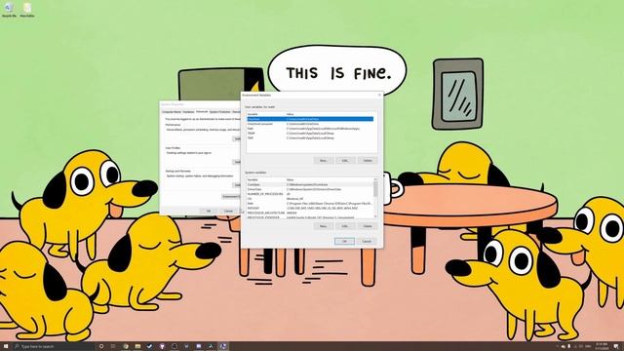Click Delete under system variables
This screenshot has height=351, width=624.
[x=368, y=226]
